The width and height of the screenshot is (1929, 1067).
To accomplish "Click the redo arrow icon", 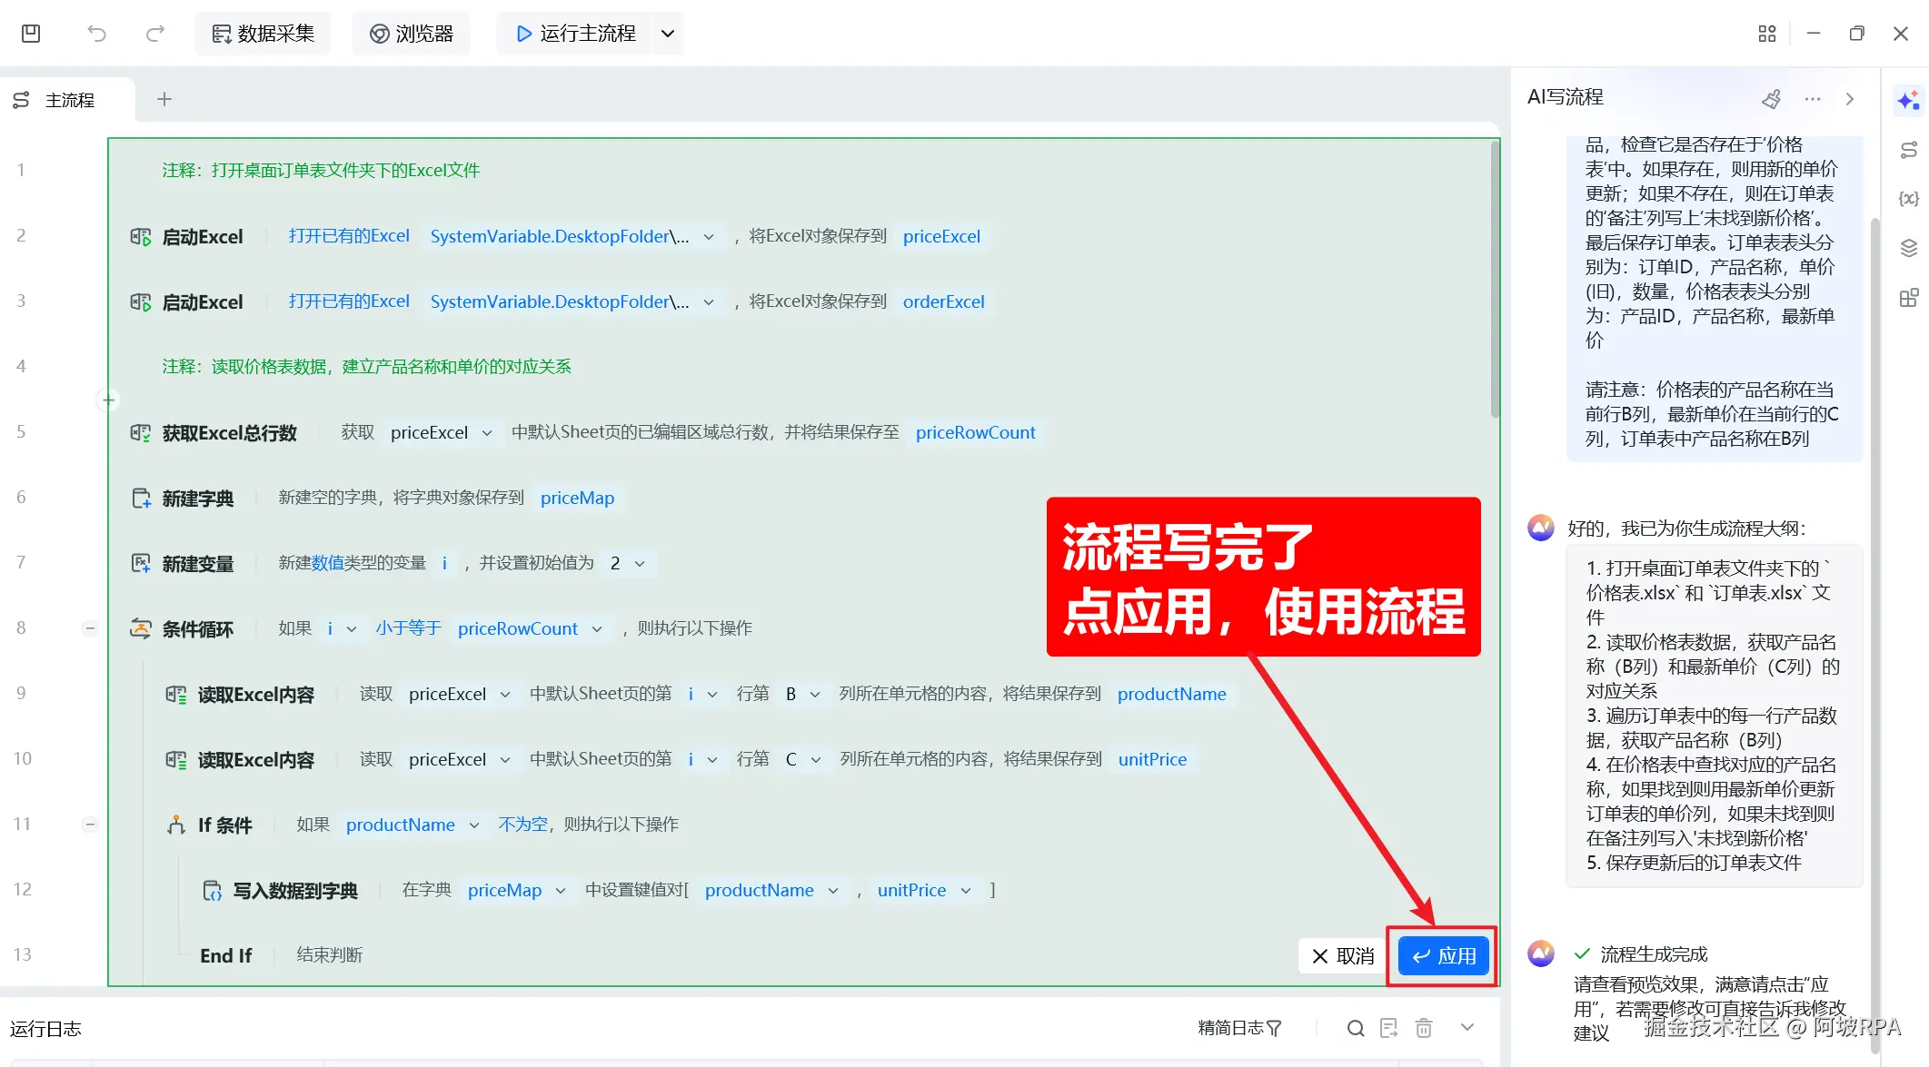I will (x=155, y=34).
